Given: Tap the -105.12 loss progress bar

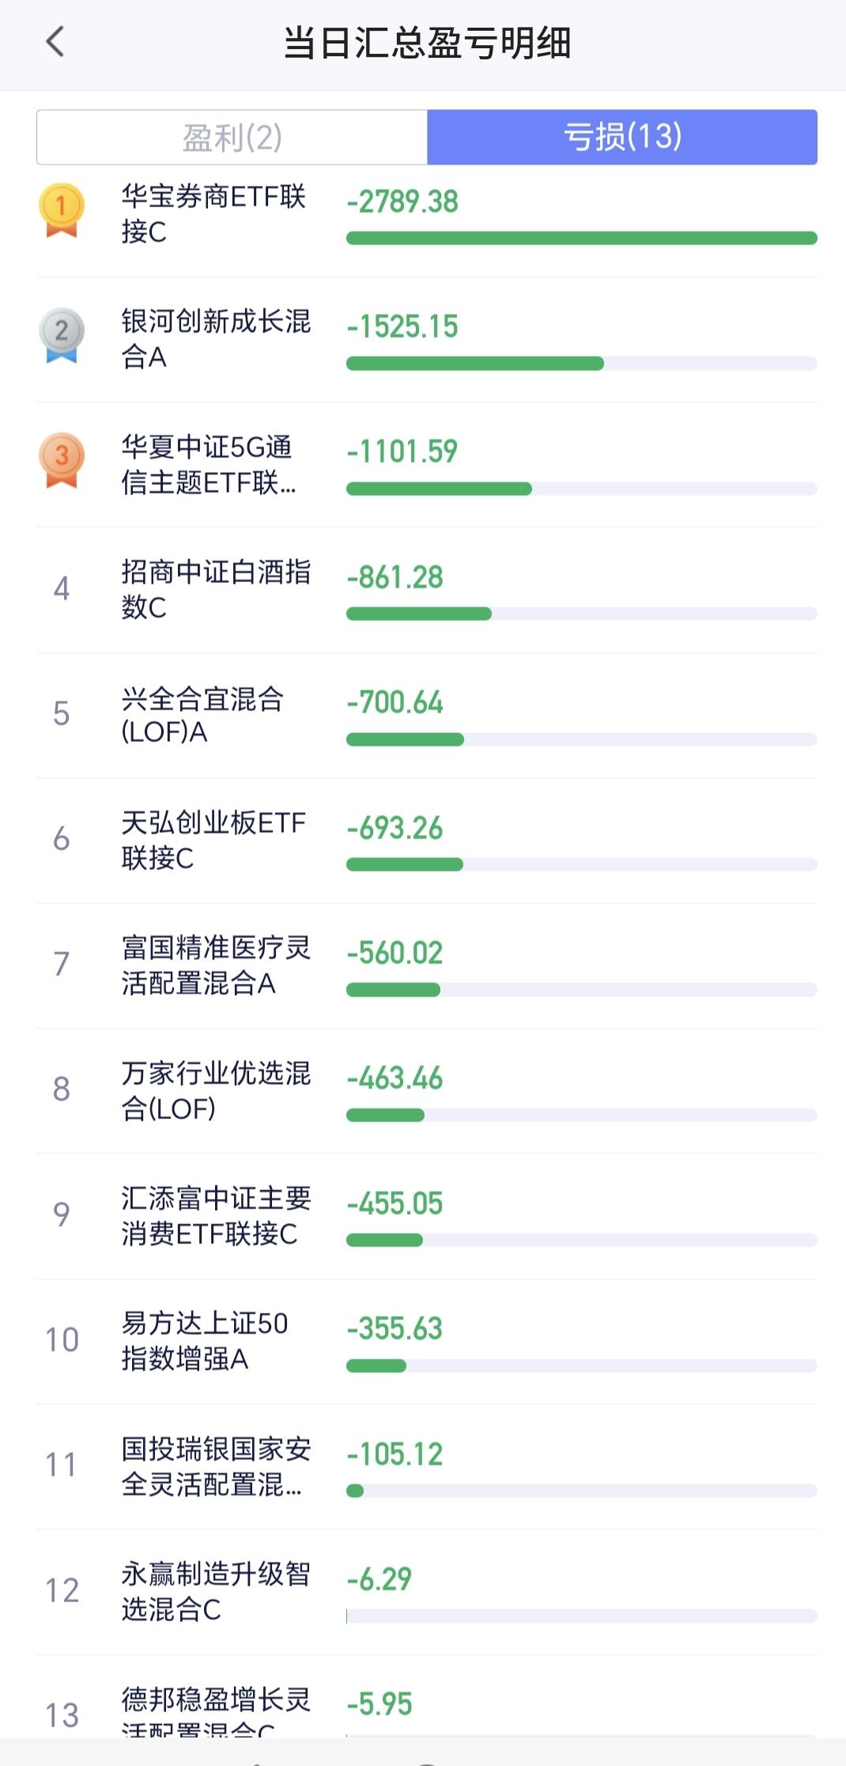Looking at the screenshot, I should point(581,1491).
